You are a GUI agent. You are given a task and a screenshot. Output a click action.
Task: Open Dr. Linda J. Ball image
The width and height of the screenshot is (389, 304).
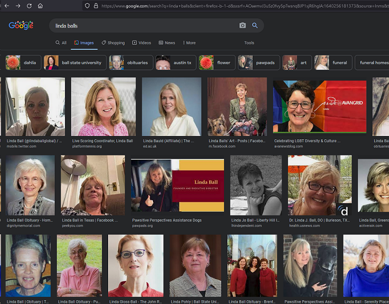pyautogui.click(x=320, y=185)
